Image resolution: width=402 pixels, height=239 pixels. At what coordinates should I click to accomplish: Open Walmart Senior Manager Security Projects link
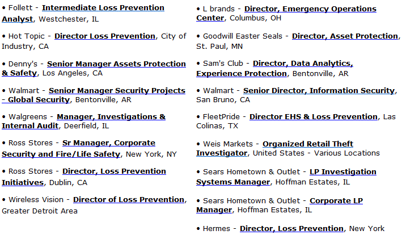117,91
